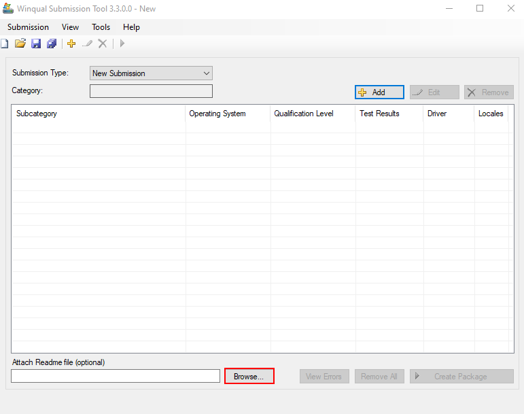Sort by Subcategory column header

click(99, 114)
